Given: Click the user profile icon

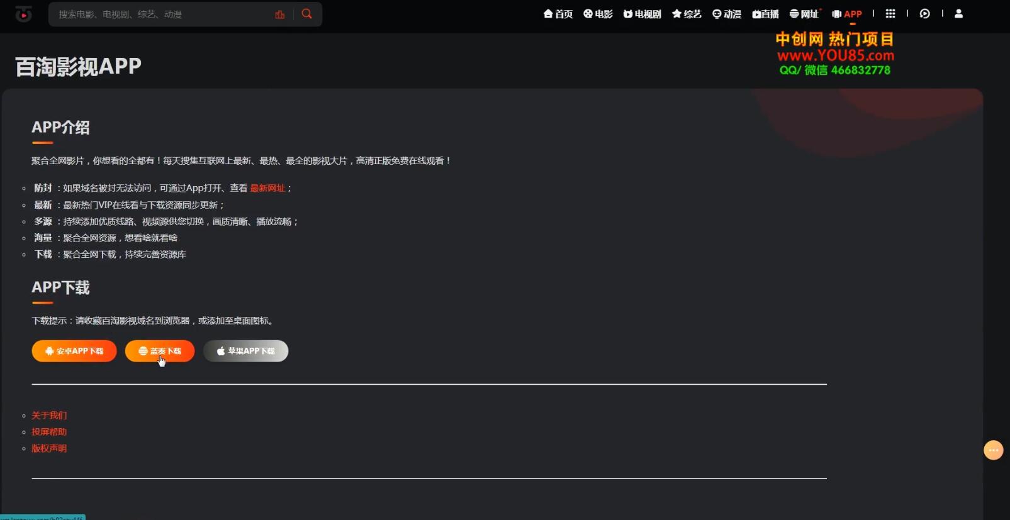Looking at the screenshot, I should tap(958, 14).
